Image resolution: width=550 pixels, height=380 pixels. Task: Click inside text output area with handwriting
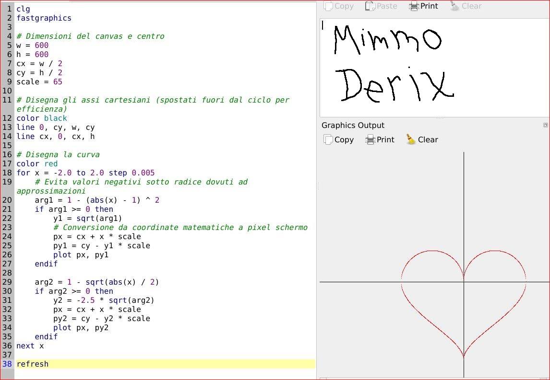pyautogui.click(x=435, y=68)
